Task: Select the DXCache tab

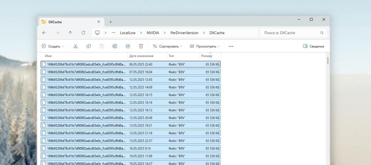Action: [x=71, y=22]
